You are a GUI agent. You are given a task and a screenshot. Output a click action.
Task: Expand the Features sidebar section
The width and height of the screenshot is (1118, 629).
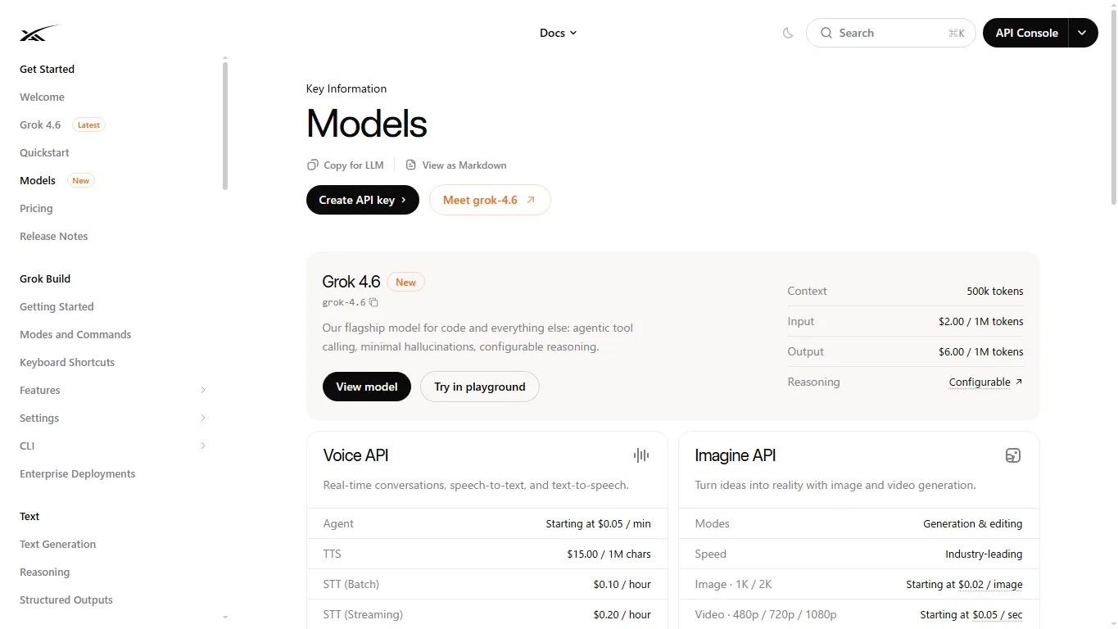(203, 390)
